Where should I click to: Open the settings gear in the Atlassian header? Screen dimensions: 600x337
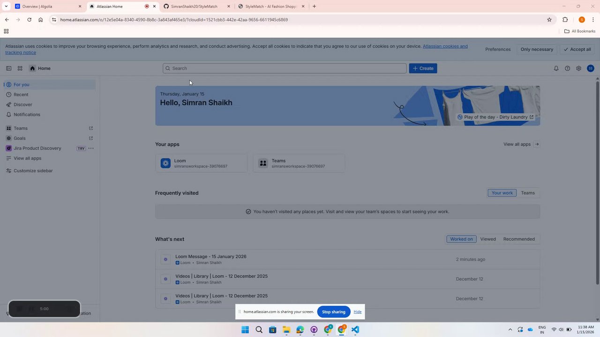pyautogui.click(x=578, y=68)
